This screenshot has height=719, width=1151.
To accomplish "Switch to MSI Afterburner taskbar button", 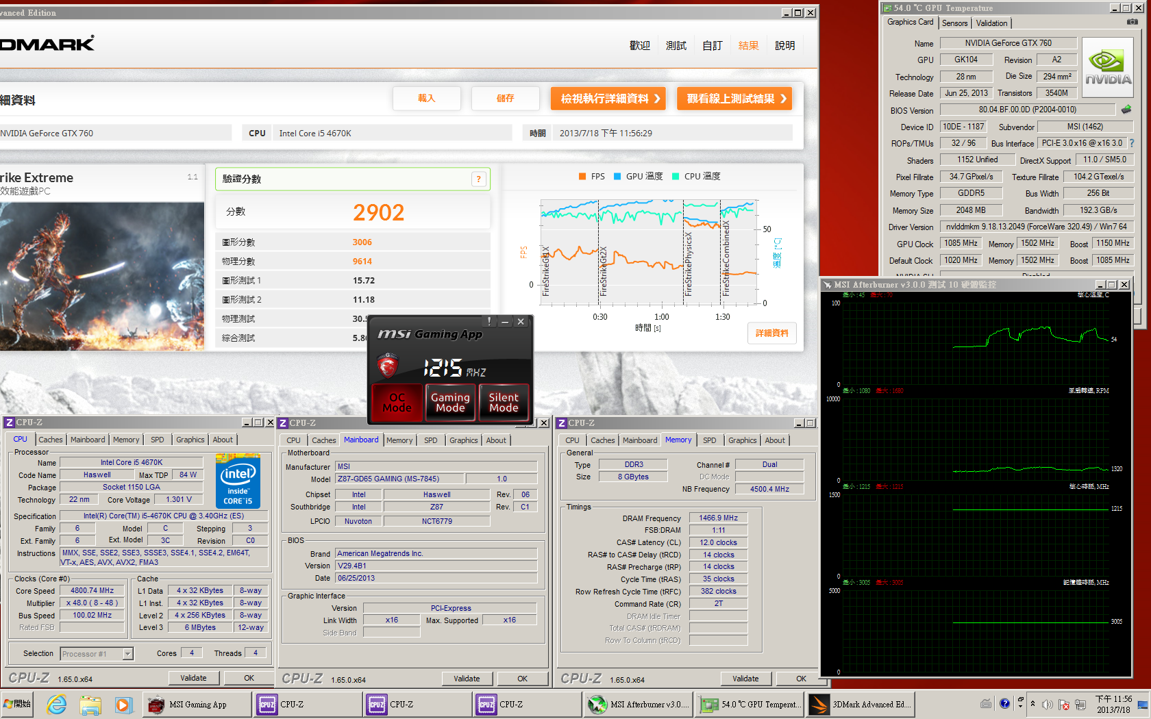I will coord(637,704).
